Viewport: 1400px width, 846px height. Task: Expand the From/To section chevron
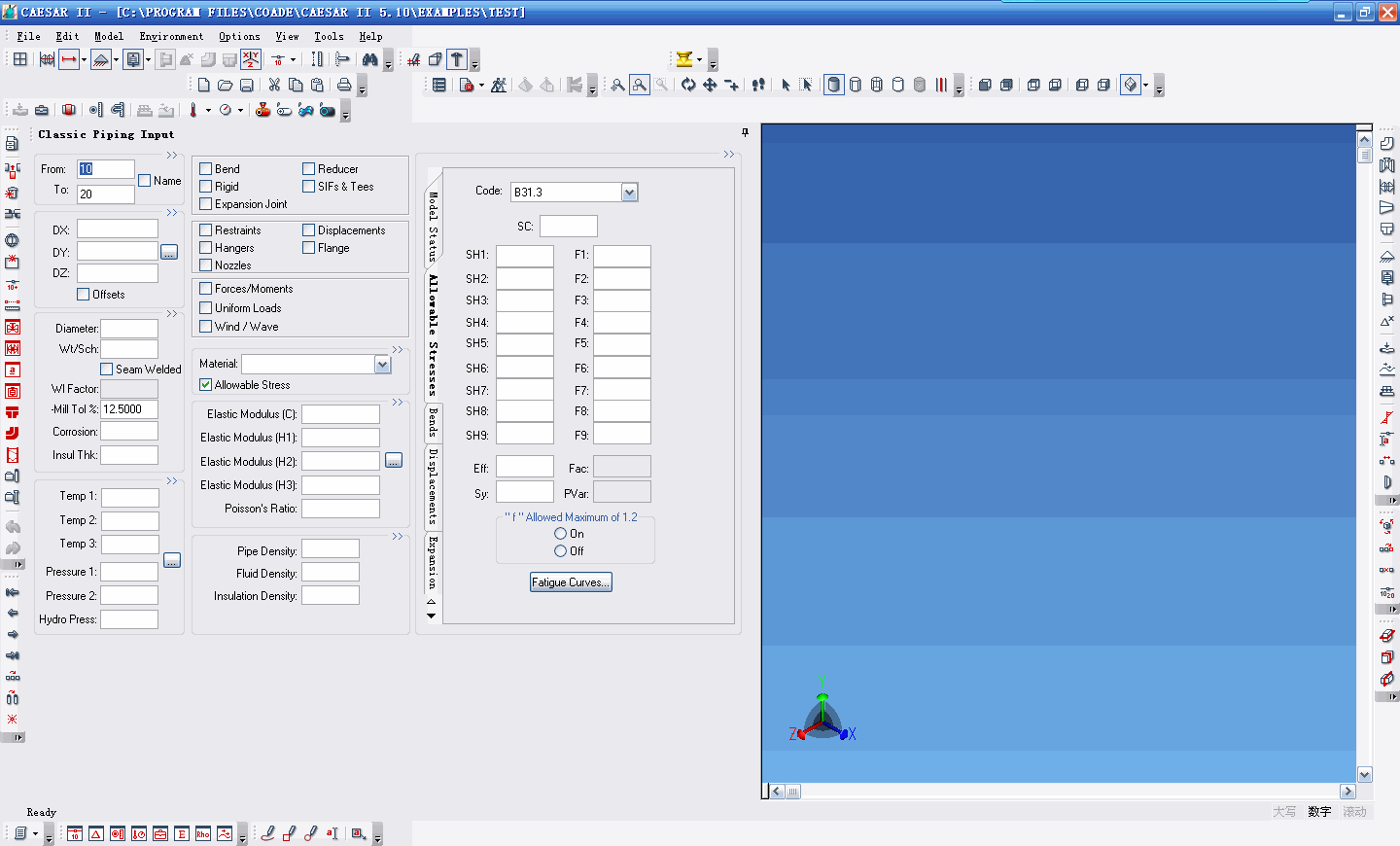coord(172,155)
